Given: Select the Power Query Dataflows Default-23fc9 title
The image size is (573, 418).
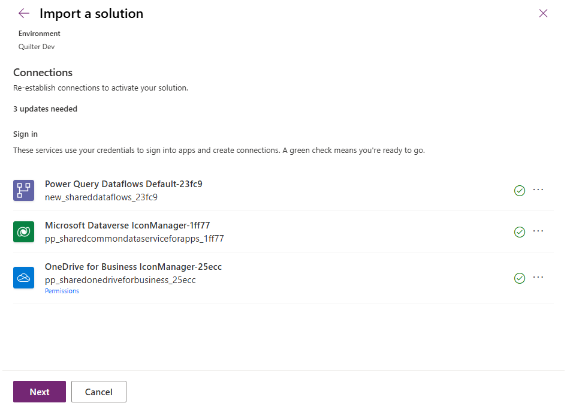Looking at the screenshot, I should [x=123, y=184].
